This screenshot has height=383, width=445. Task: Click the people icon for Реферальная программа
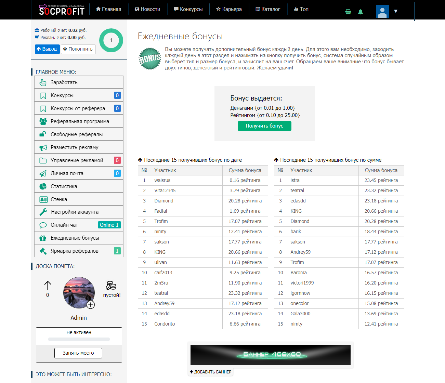pyautogui.click(x=43, y=121)
